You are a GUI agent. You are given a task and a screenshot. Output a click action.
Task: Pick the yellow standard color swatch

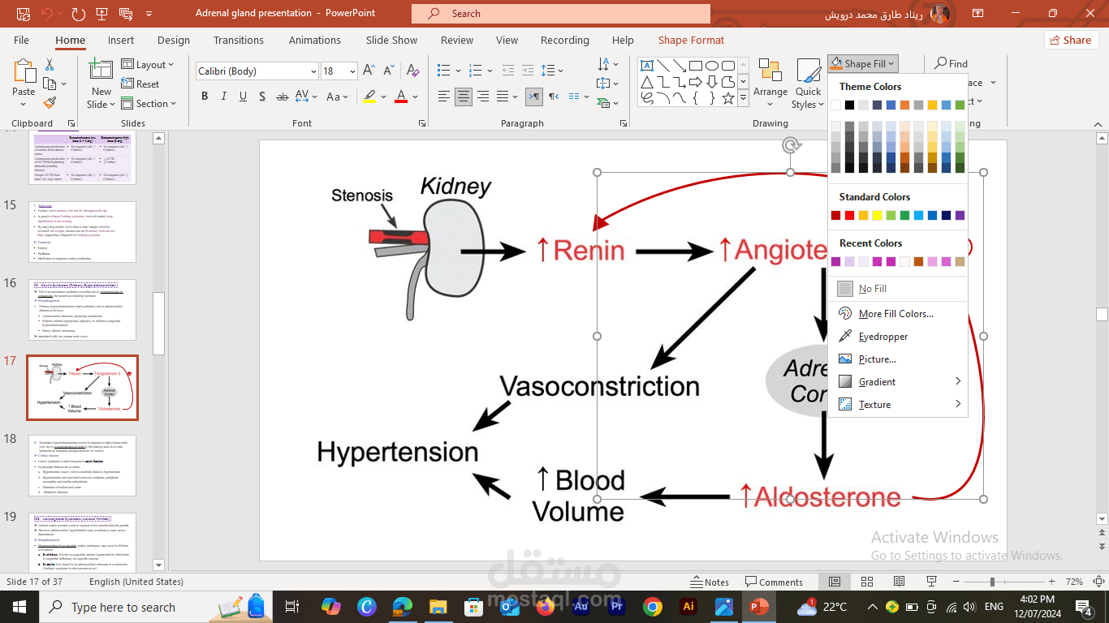877,215
